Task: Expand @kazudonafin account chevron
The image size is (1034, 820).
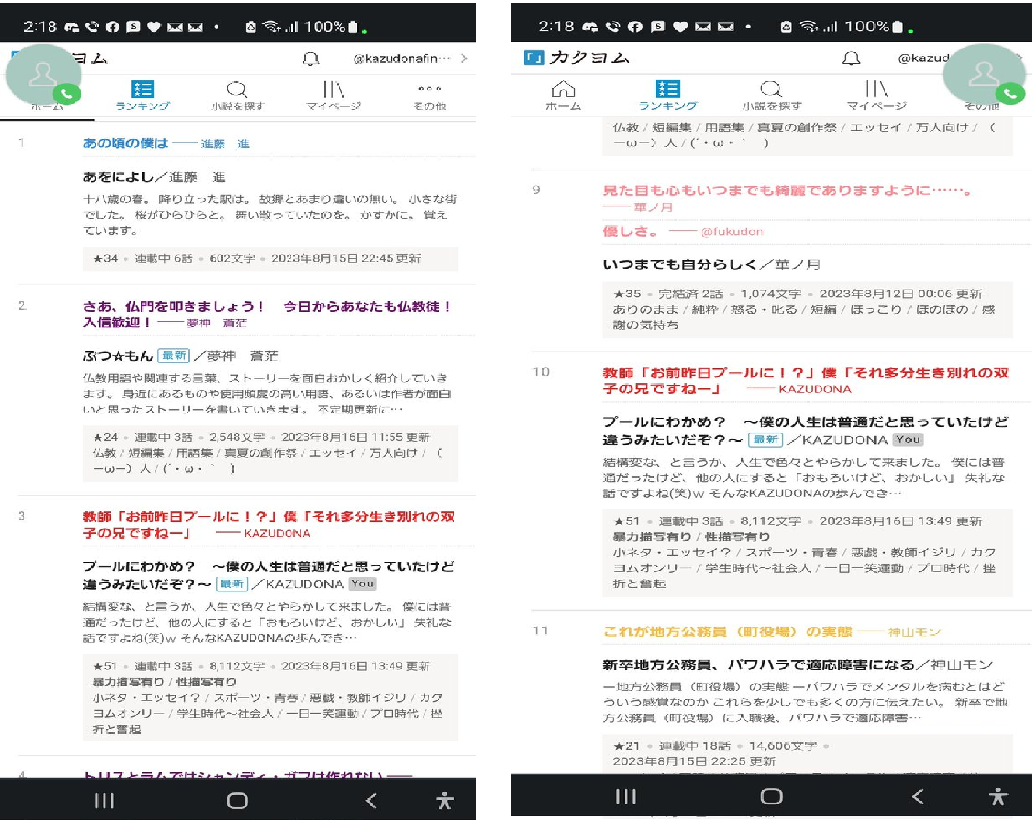Action: [464, 59]
